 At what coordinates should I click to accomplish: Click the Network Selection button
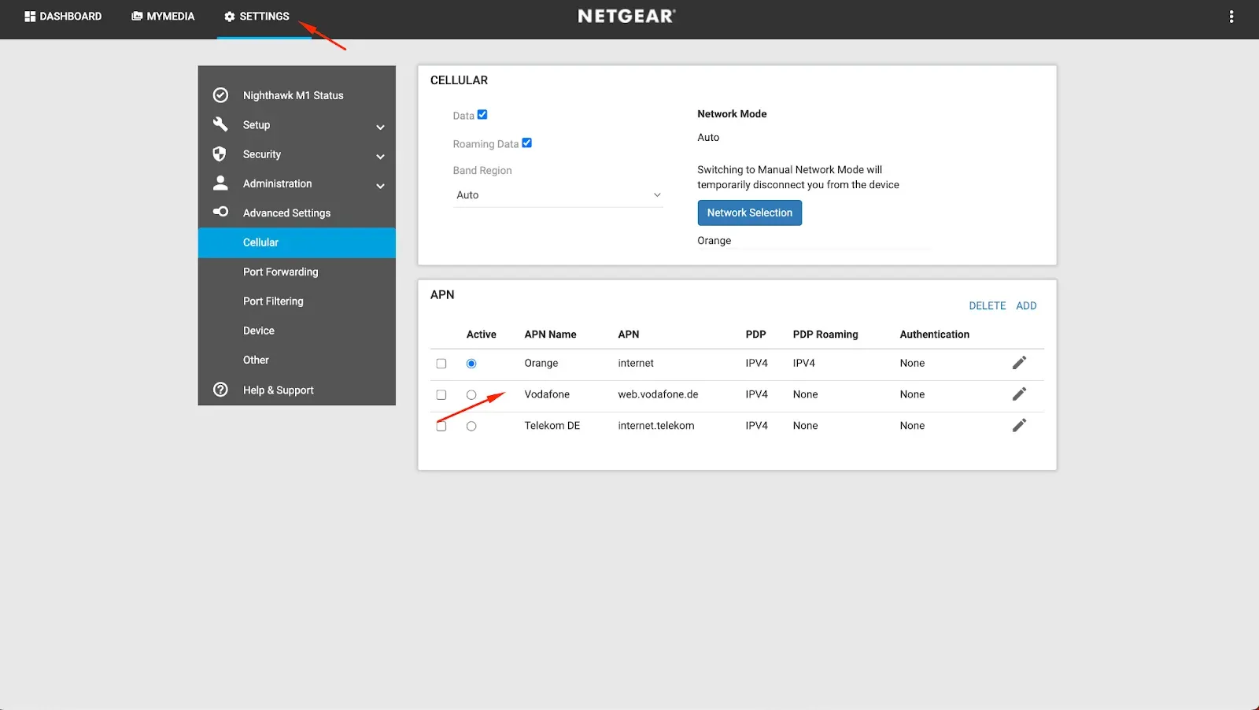[750, 213]
